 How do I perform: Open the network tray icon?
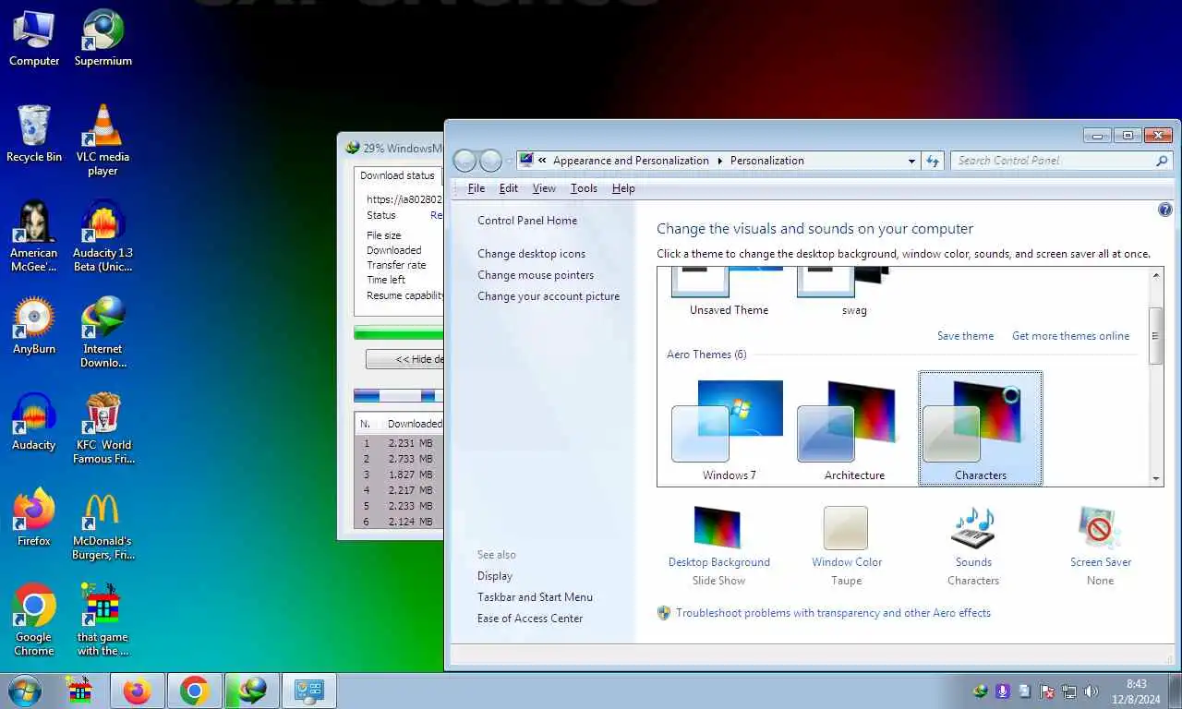(x=1069, y=691)
